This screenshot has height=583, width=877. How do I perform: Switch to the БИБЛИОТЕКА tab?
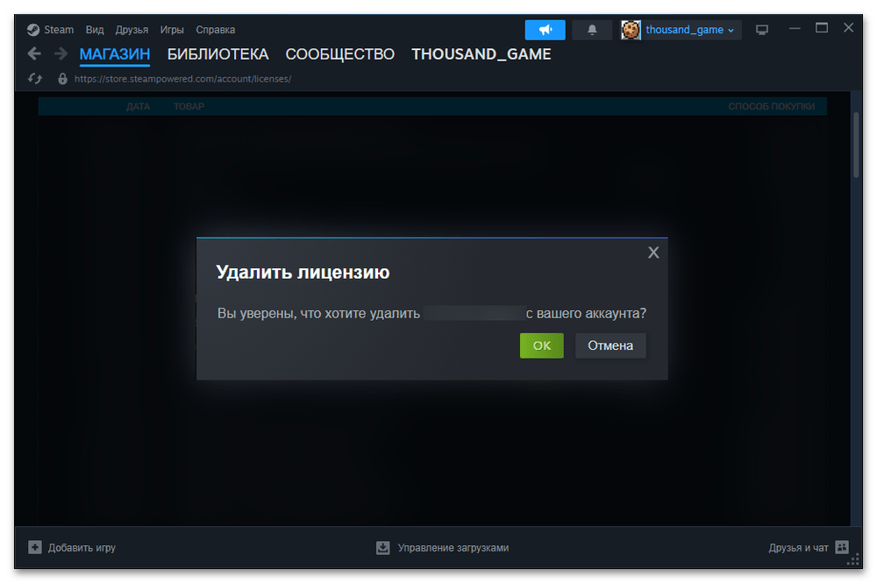click(x=217, y=54)
